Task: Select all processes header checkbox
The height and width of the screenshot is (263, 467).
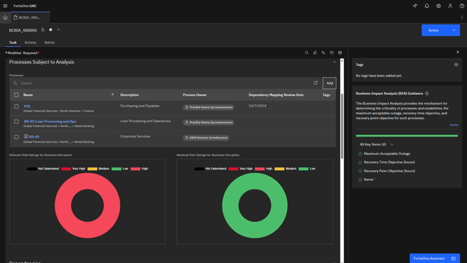Action: [x=16, y=95]
